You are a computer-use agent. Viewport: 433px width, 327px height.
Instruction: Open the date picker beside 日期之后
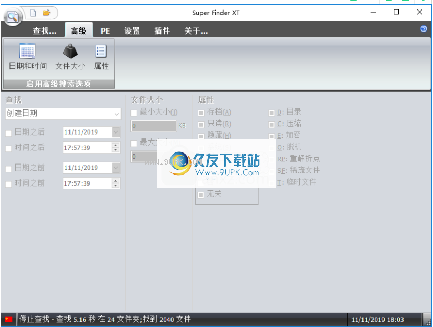(x=116, y=132)
